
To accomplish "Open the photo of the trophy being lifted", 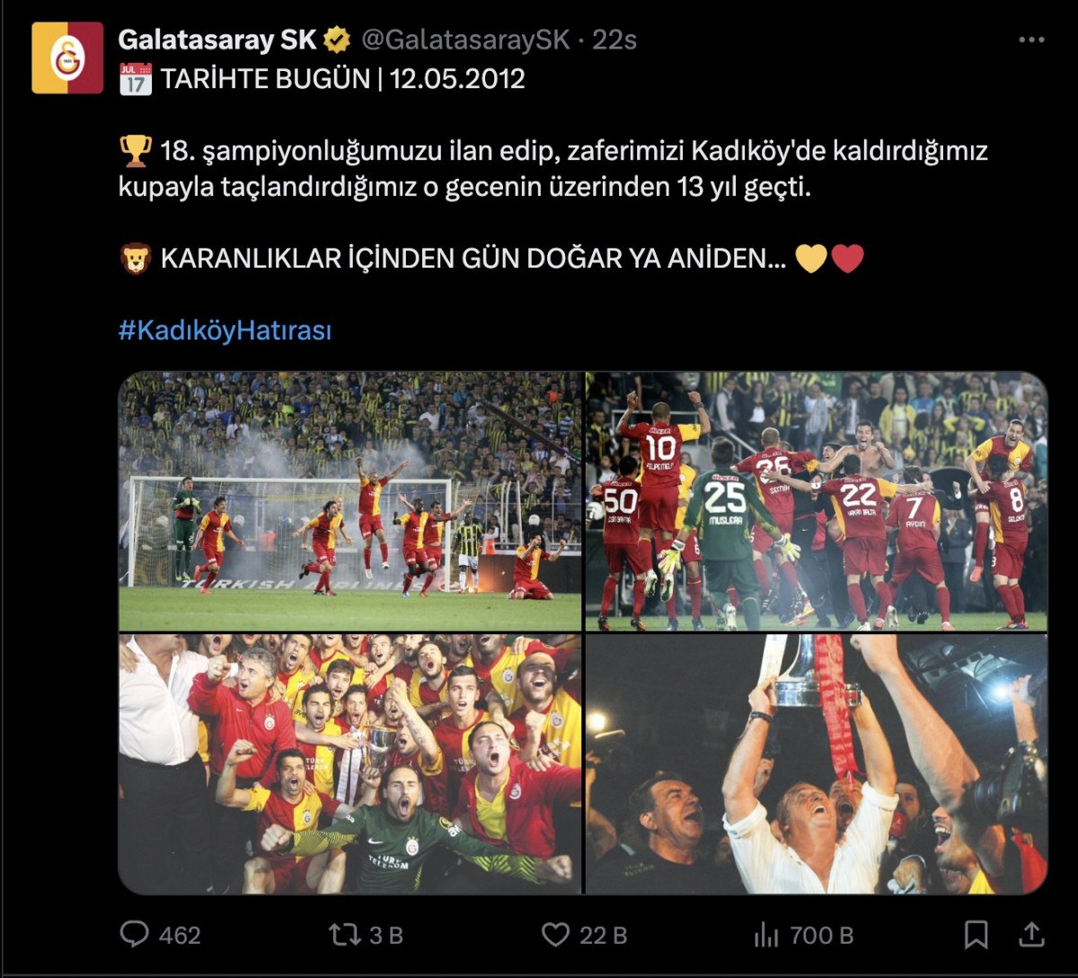I will point(817,763).
